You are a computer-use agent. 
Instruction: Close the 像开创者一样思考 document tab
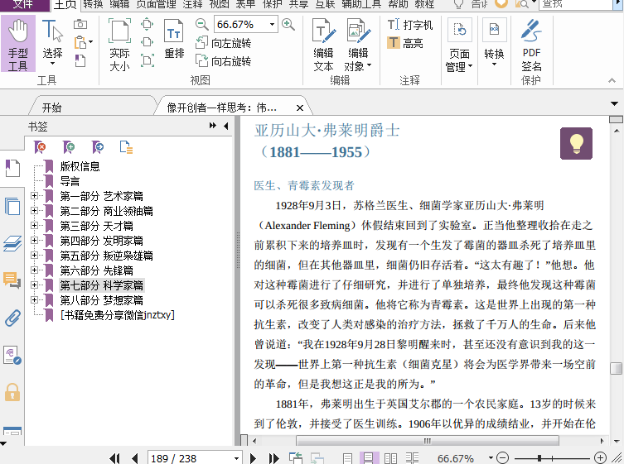click(x=300, y=108)
